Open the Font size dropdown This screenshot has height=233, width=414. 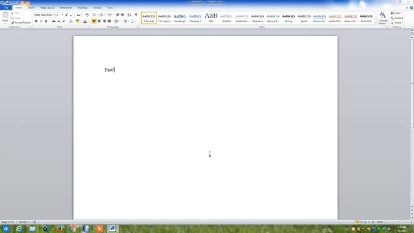62,15
